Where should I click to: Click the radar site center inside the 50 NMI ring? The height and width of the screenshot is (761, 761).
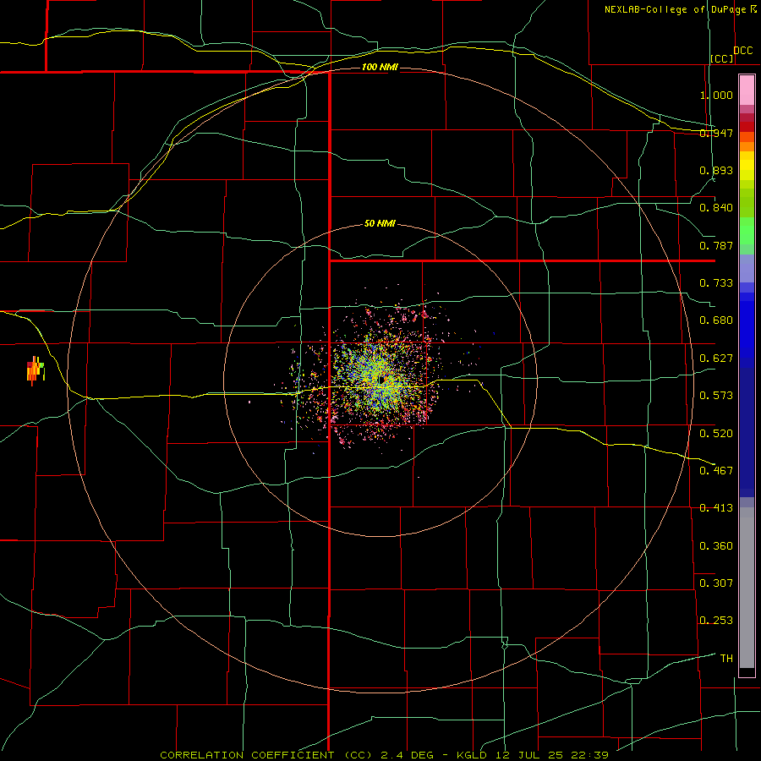point(383,380)
